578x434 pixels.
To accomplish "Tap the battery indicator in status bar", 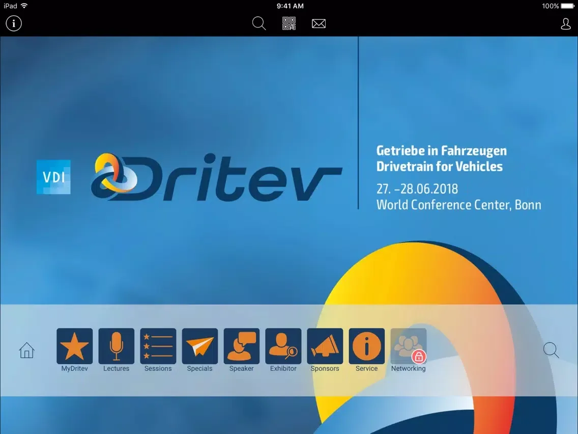I will click(x=567, y=6).
